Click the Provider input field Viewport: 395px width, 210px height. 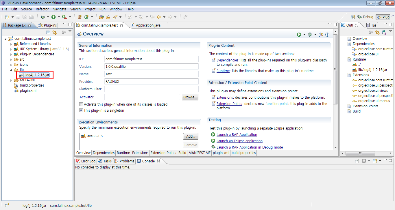[x=152, y=82]
